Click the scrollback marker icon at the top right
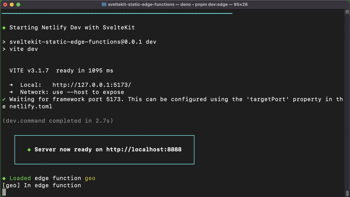This screenshot has height=197, width=350. [347, 12]
